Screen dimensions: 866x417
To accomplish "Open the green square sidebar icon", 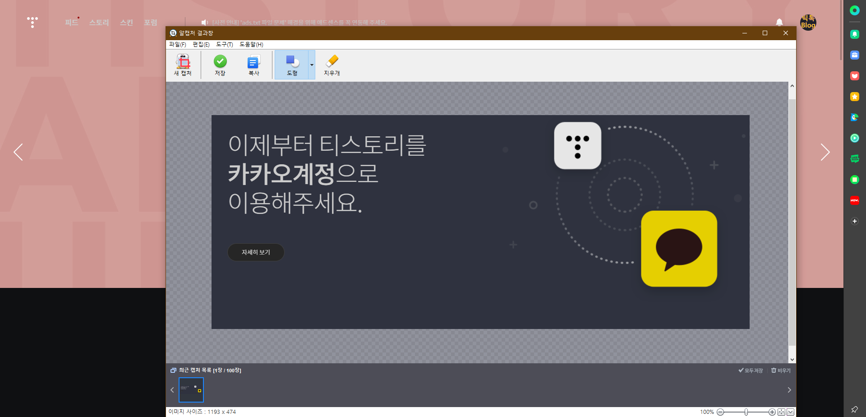I will 855,180.
